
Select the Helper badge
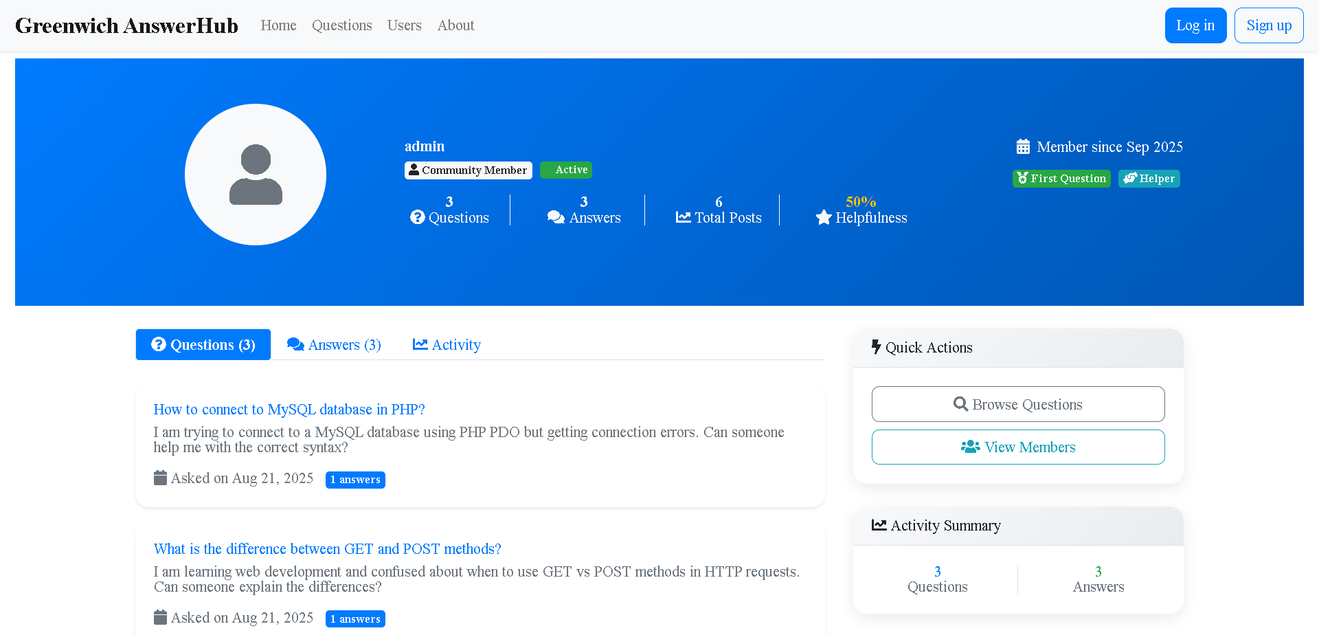pyautogui.click(x=1149, y=178)
